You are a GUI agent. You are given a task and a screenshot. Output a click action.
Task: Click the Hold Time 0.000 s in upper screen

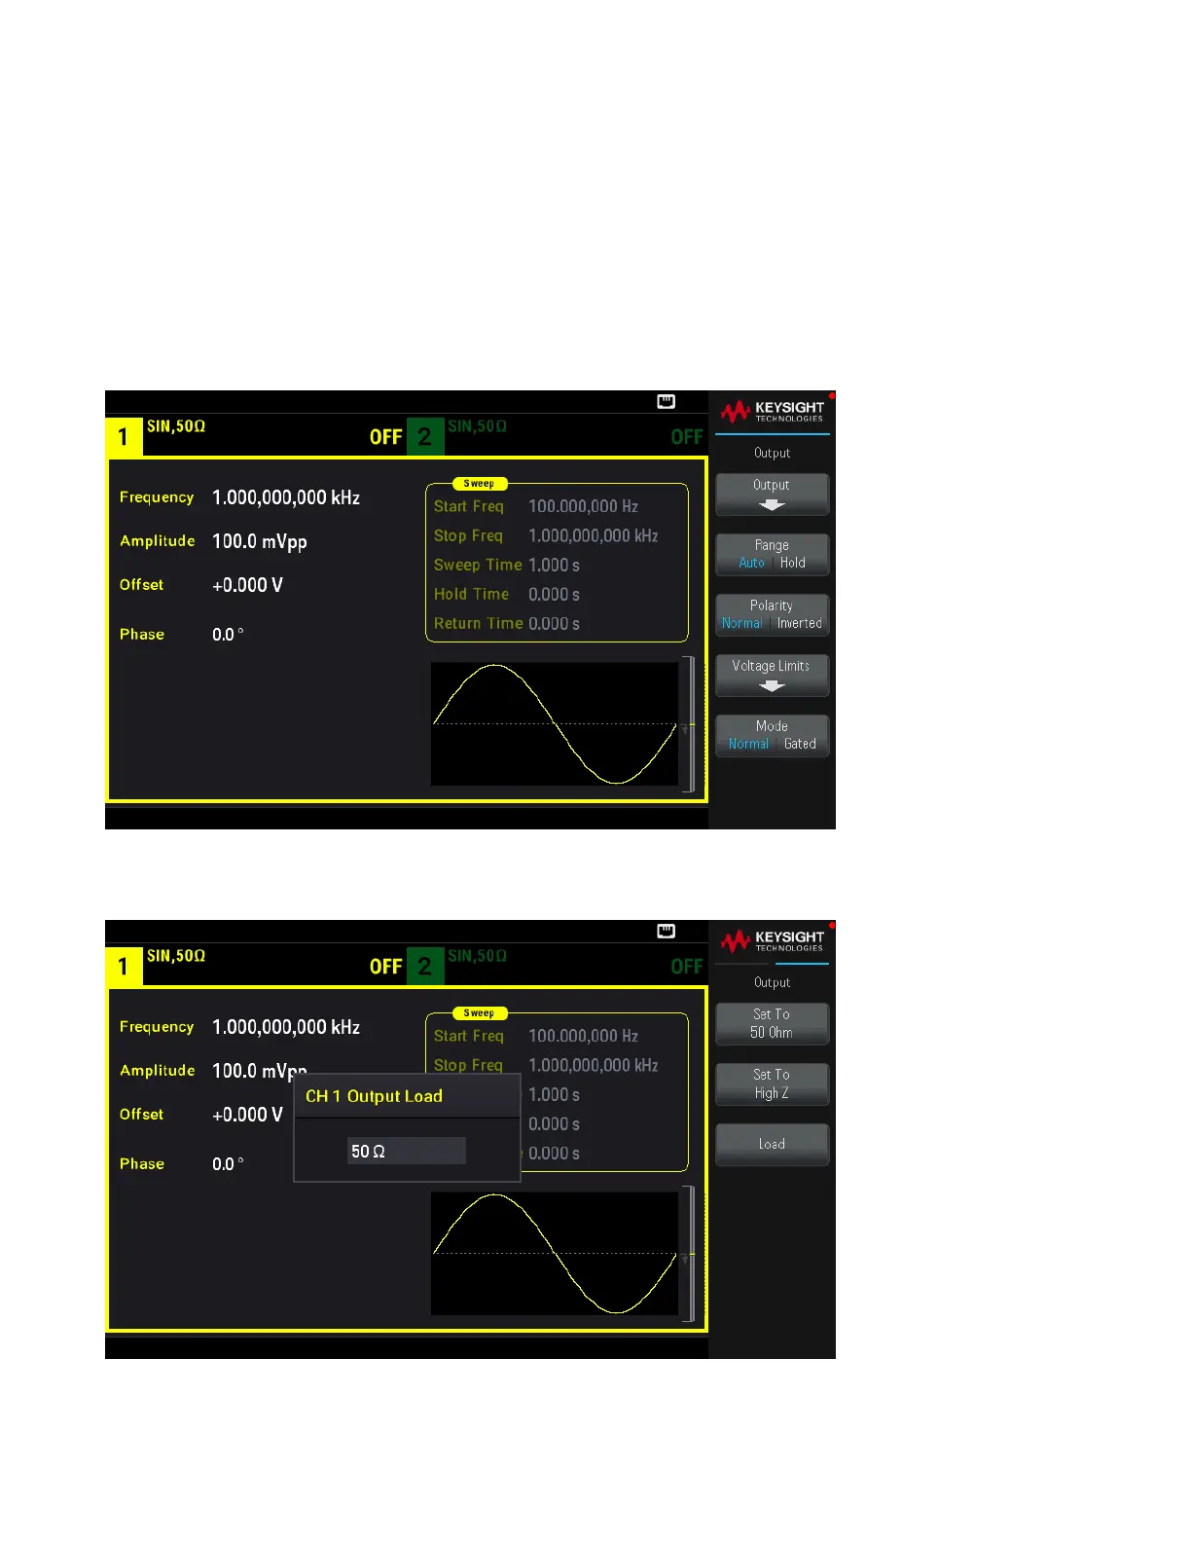(555, 594)
